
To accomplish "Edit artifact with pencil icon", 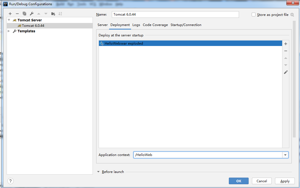I will click(x=286, y=72).
